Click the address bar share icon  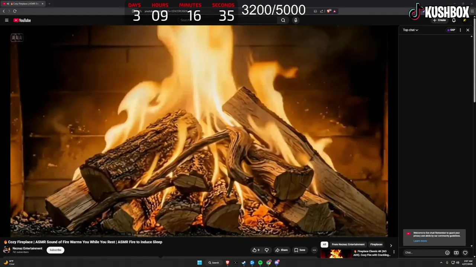321,11
